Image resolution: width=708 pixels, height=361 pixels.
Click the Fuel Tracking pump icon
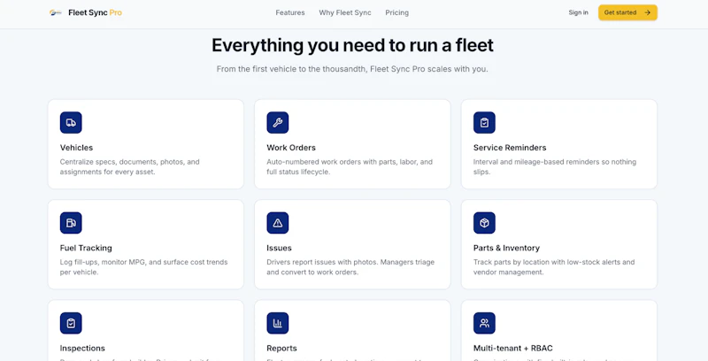click(71, 223)
